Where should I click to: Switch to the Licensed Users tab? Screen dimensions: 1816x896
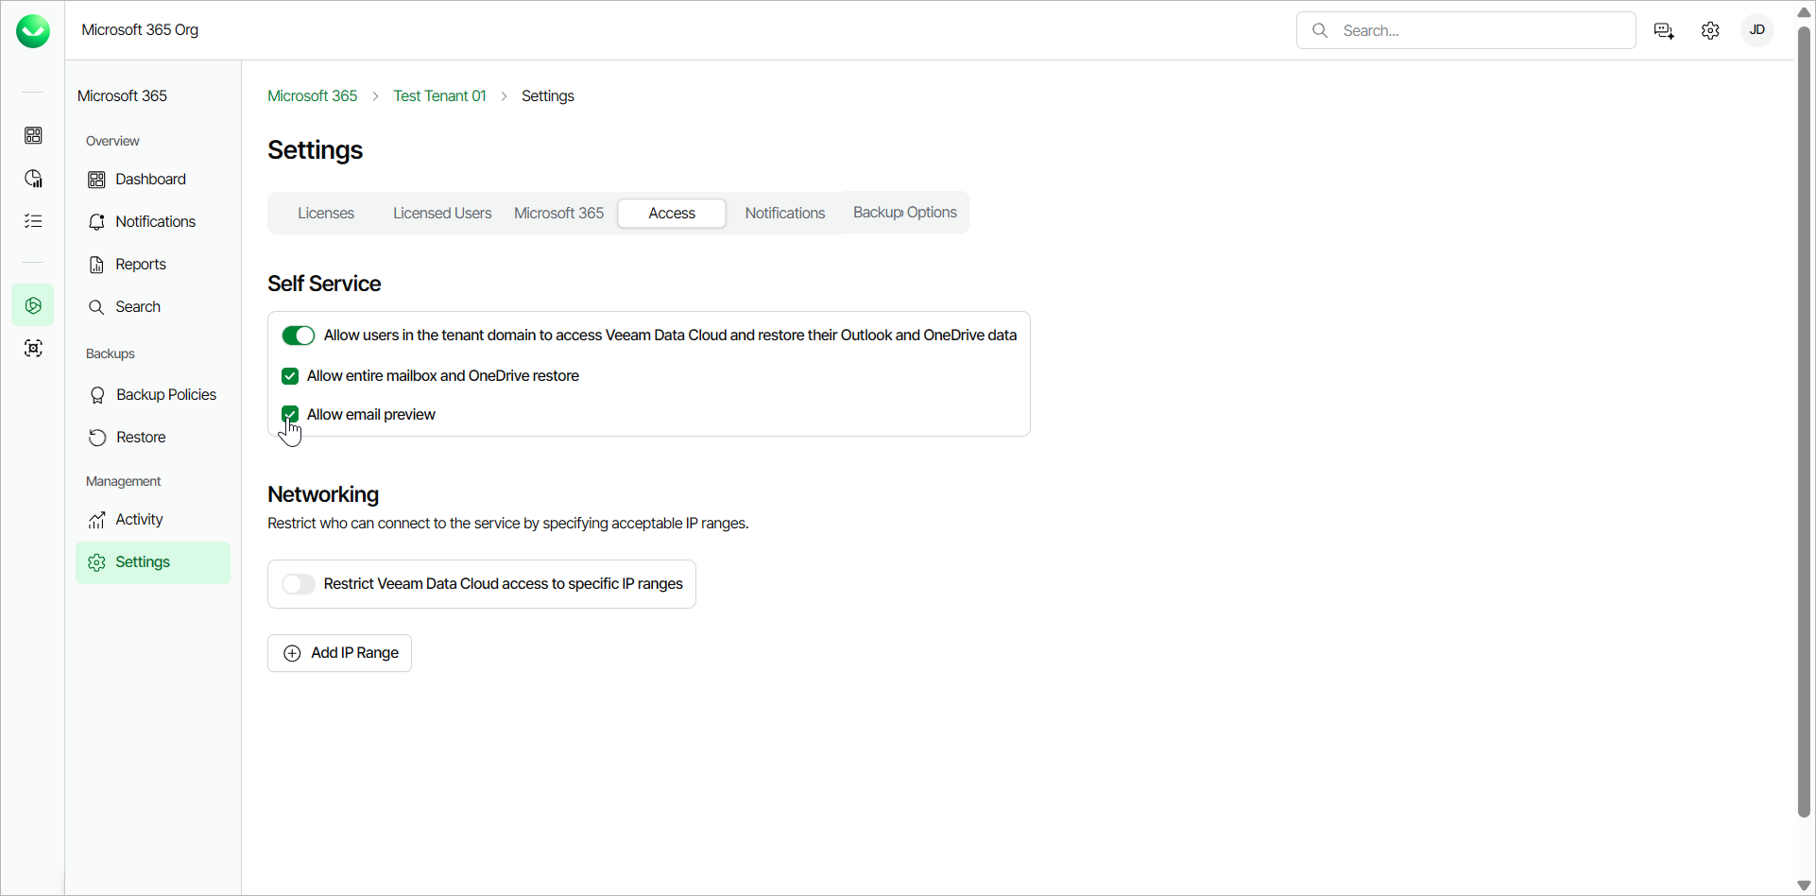tap(442, 214)
